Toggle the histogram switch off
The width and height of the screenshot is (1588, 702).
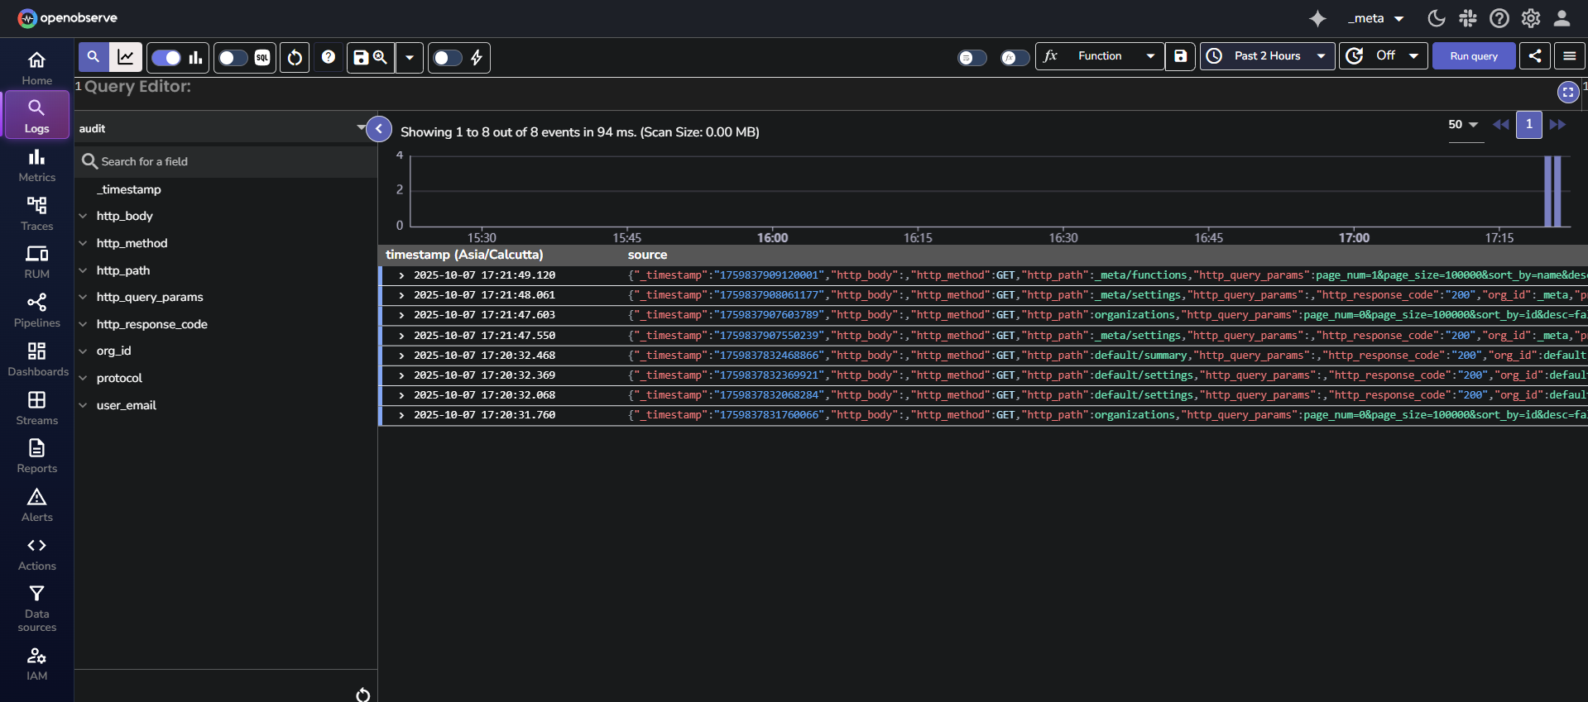(x=166, y=58)
